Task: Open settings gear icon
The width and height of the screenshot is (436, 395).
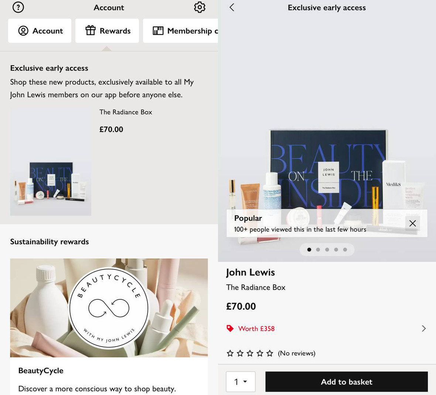Action: (200, 7)
